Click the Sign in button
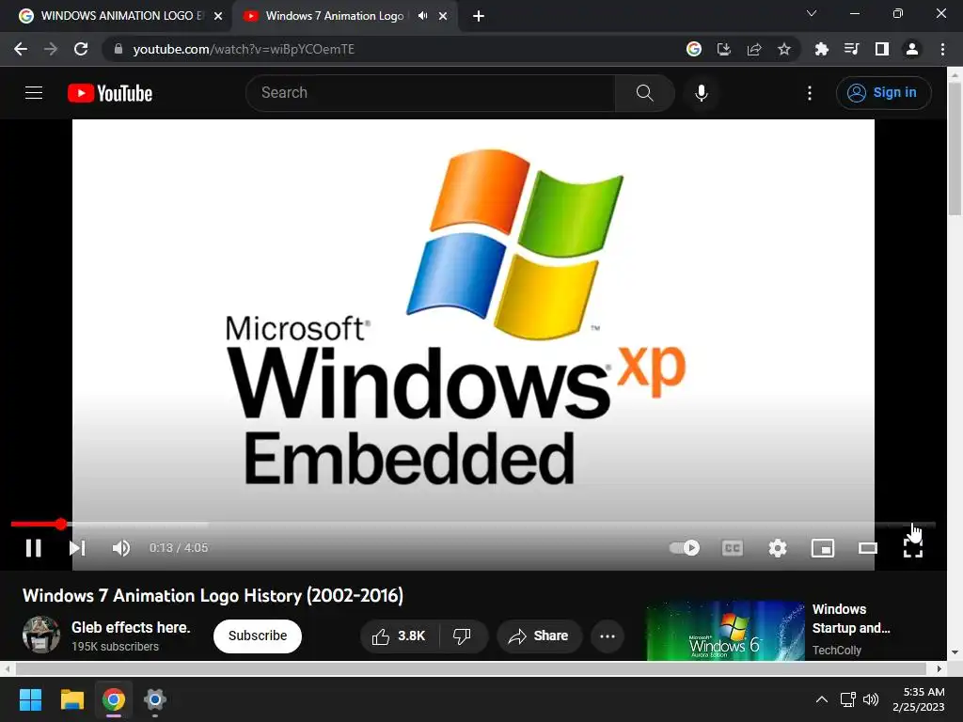Screen dimensions: 963x722 883,93
